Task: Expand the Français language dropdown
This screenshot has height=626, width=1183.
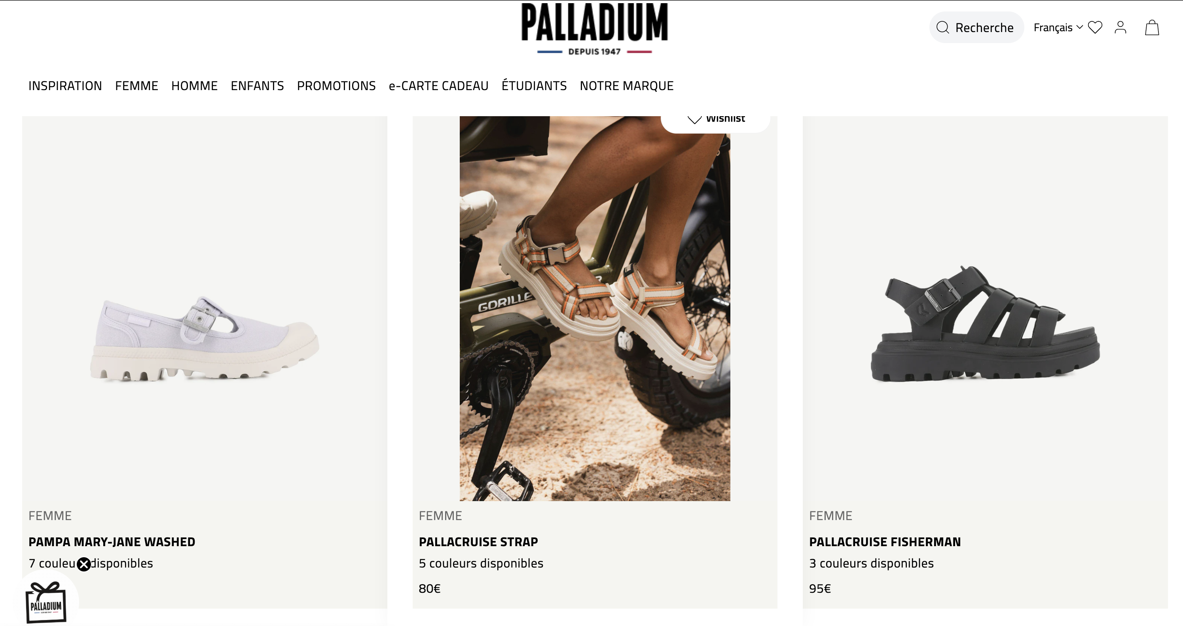Action: 1058,28
